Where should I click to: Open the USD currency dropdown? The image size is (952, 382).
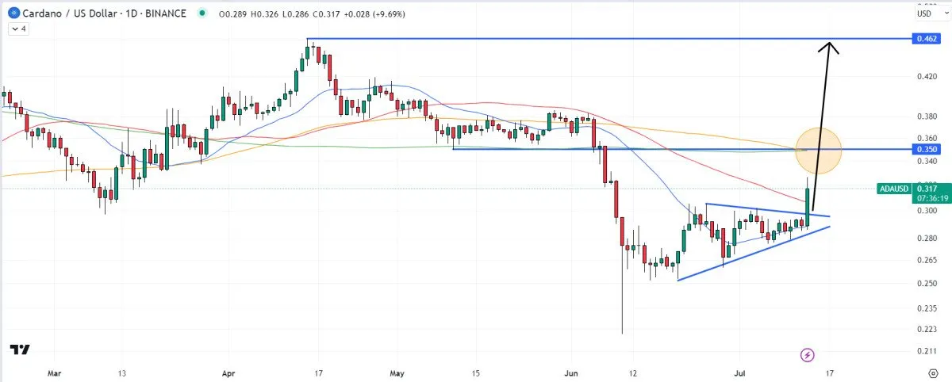[924, 13]
